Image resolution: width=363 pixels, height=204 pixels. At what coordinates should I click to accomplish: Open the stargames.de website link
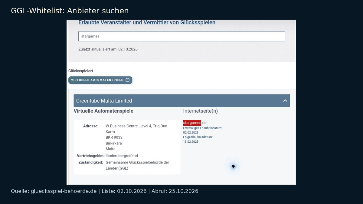point(195,123)
